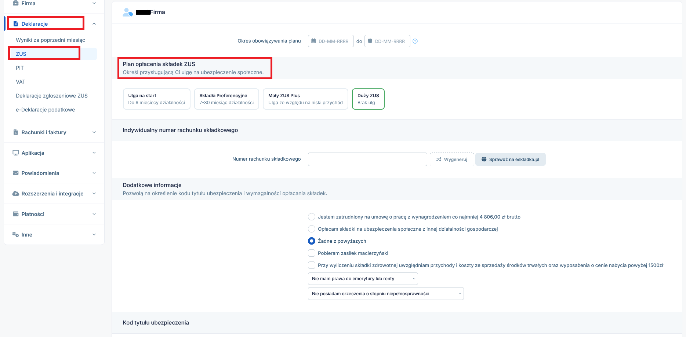The width and height of the screenshot is (686, 337).
Task: Select the employed with 4 806,00 zł salary option
Action: coord(312,217)
